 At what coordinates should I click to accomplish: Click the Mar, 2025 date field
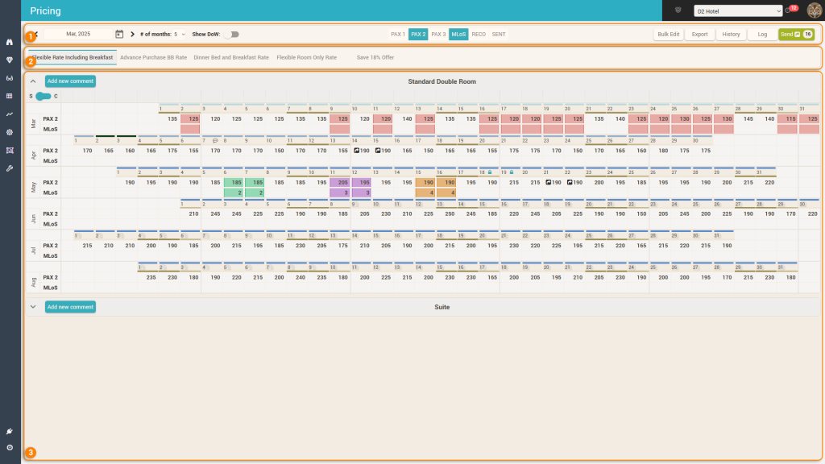tap(78, 34)
